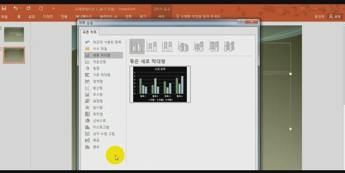
Task: Select stacked column chart subtype icon
Action: (152, 46)
